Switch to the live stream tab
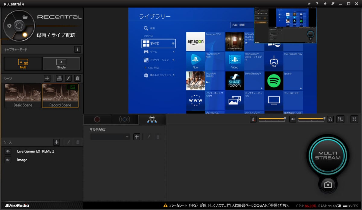The image size is (362, 210). click(x=125, y=119)
